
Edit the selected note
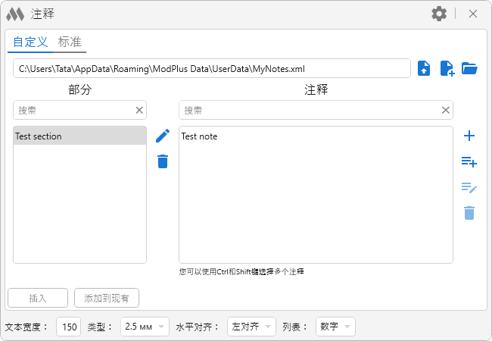(469, 187)
